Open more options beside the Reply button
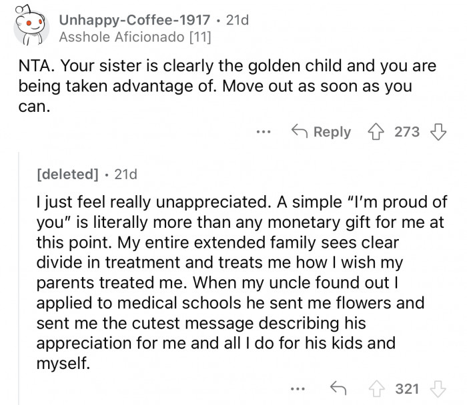 [264, 132]
